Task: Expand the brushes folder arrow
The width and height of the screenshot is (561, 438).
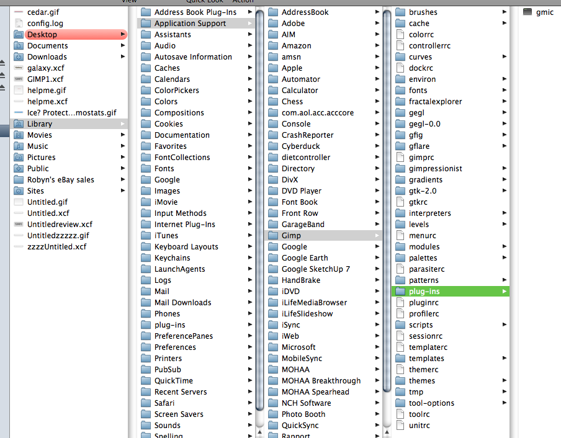Action: (x=504, y=12)
